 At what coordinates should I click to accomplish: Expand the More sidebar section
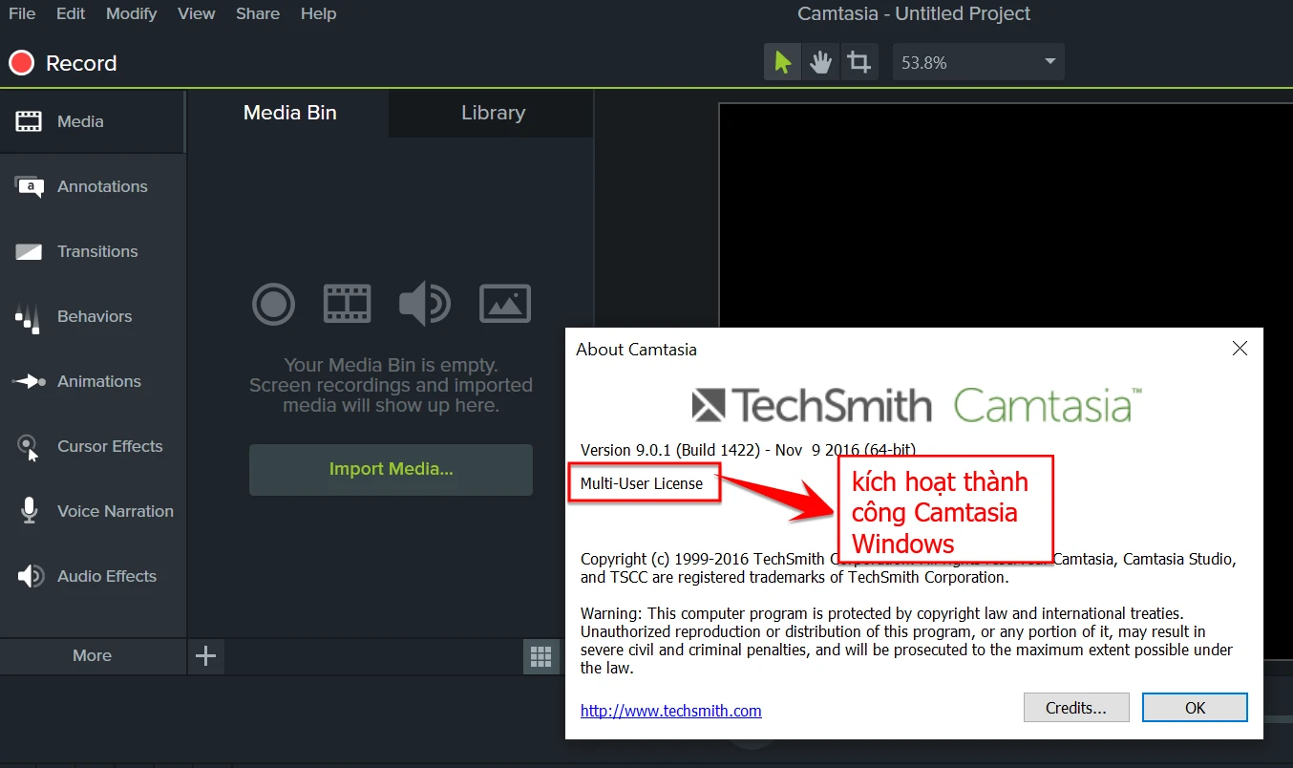pos(92,656)
